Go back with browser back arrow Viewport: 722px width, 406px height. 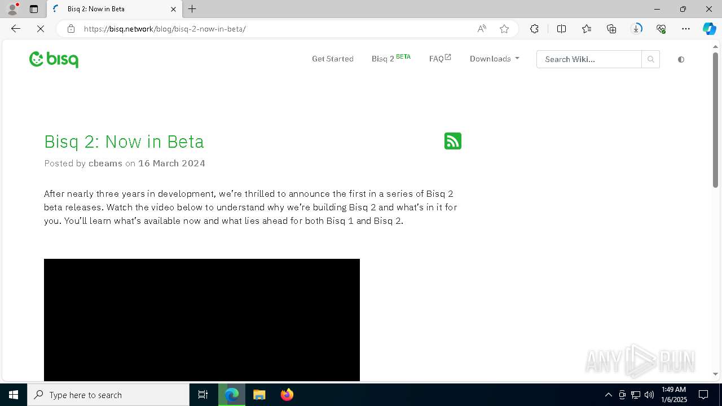pyautogui.click(x=16, y=29)
